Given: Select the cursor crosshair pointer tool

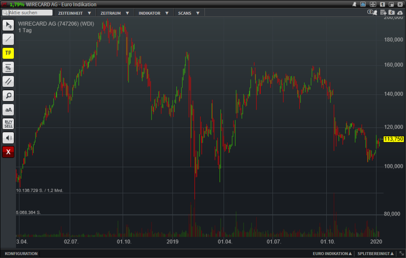Looking at the screenshot, I should (8, 25).
